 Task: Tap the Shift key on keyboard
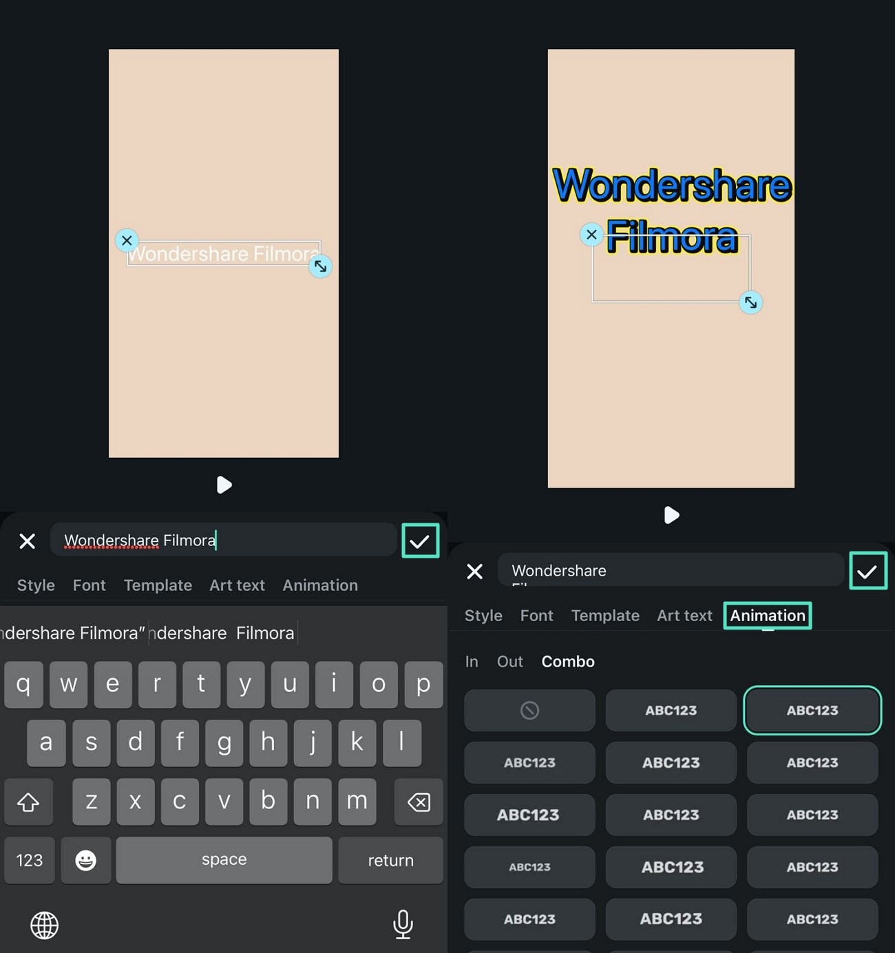(x=28, y=802)
